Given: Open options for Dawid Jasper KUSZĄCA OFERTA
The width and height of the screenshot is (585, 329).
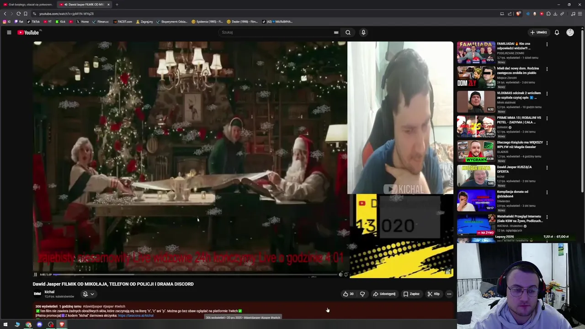Looking at the screenshot, I should pos(547,168).
